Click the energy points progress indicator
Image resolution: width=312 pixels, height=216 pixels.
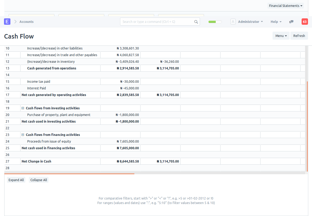click(x=215, y=21)
